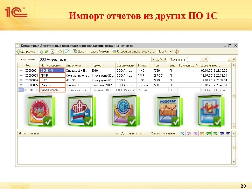Click the unlabeled field after Получатель
The image size is (252, 189).
219,59
